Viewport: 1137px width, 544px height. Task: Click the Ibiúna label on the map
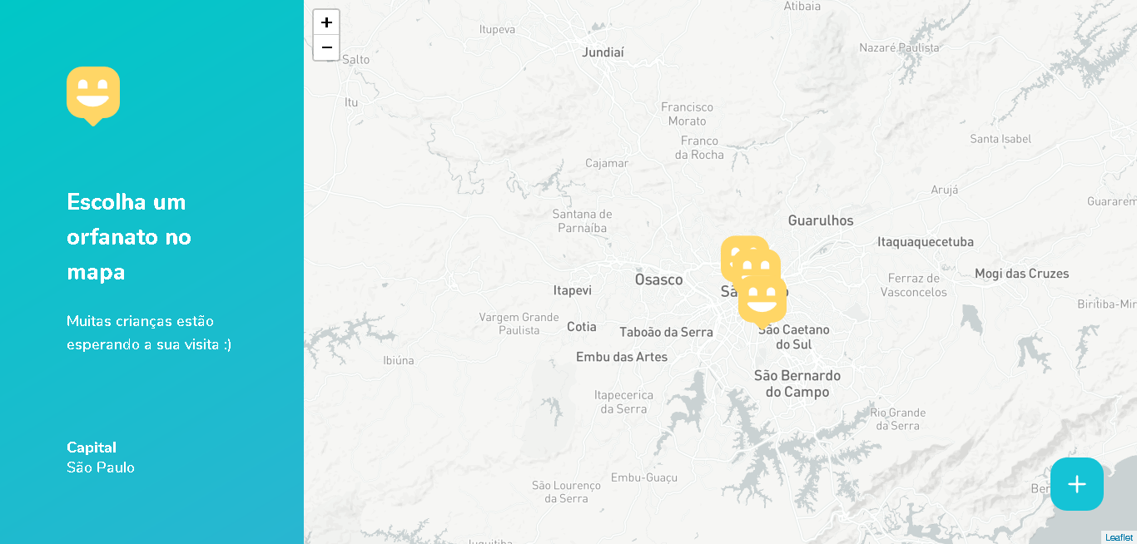point(398,361)
